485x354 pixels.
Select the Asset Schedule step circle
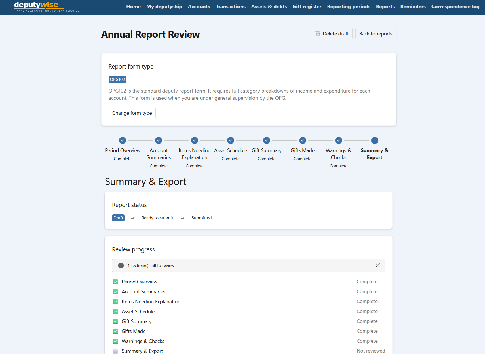pos(231,140)
